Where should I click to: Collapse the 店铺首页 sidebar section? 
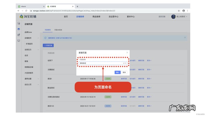[x=38, y=38]
